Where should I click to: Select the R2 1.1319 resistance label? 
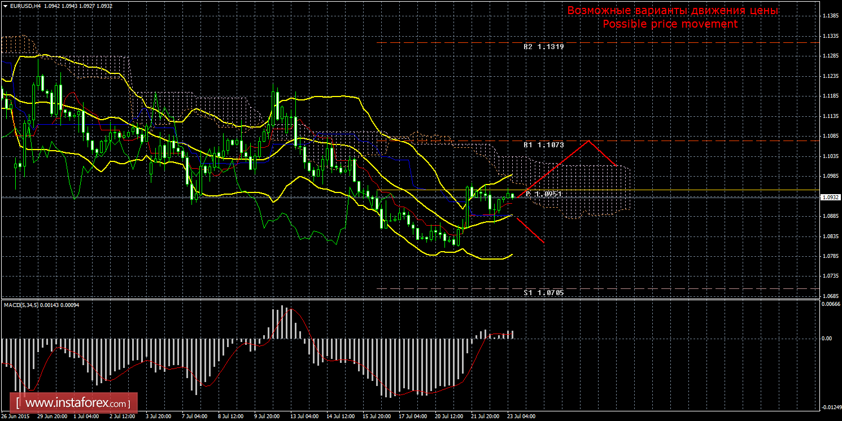pyautogui.click(x=543, y=47)
